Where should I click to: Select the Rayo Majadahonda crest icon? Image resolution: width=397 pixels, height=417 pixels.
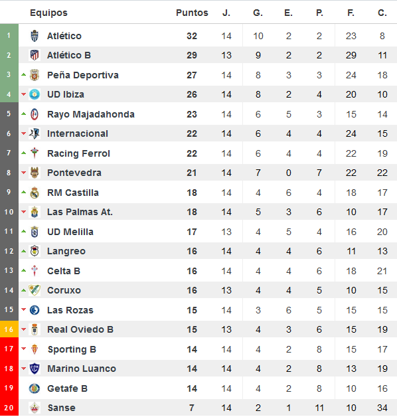[35, 114]
